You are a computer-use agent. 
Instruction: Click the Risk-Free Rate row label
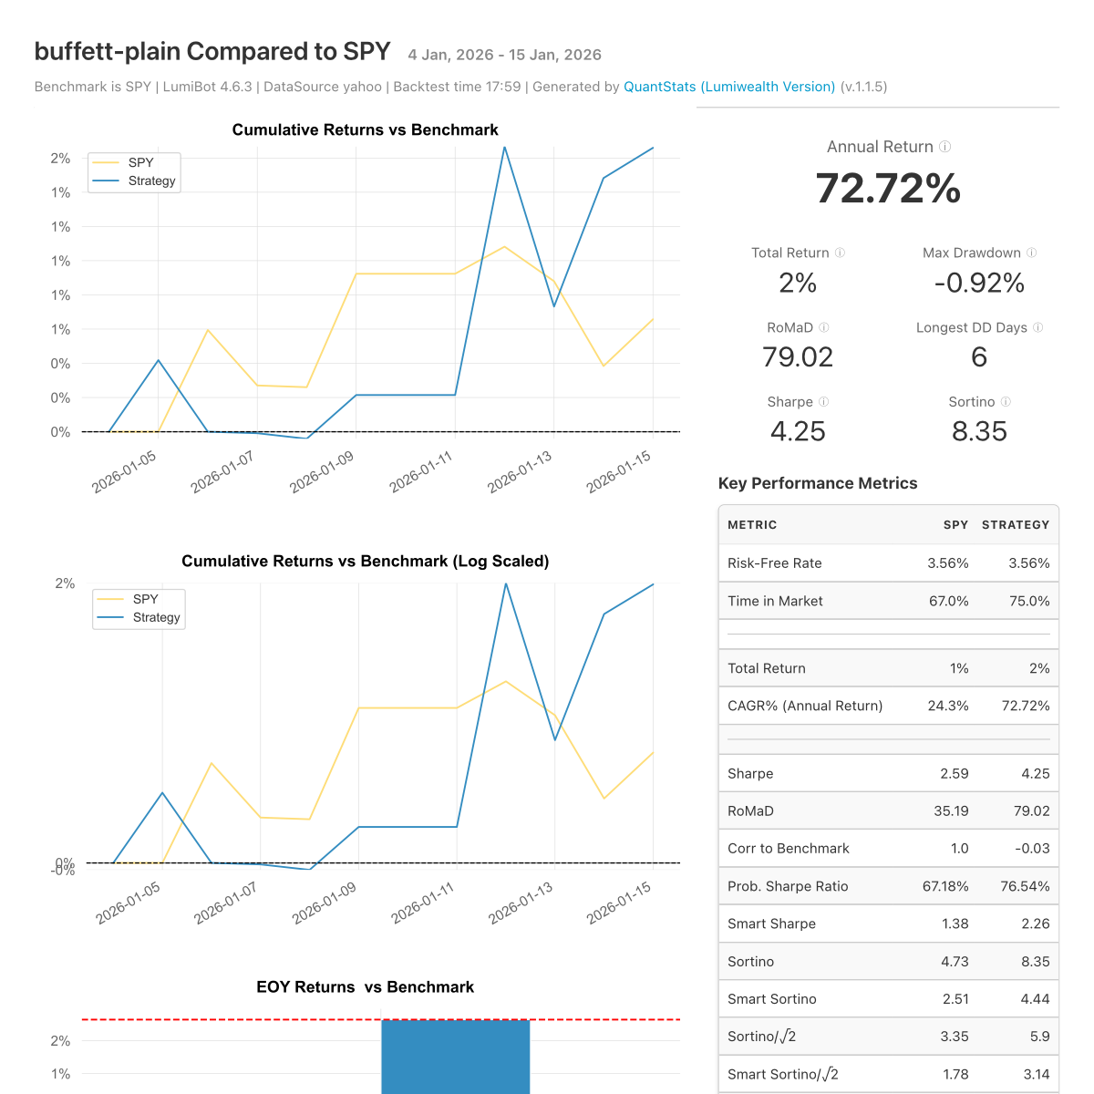tap(775, 563)
